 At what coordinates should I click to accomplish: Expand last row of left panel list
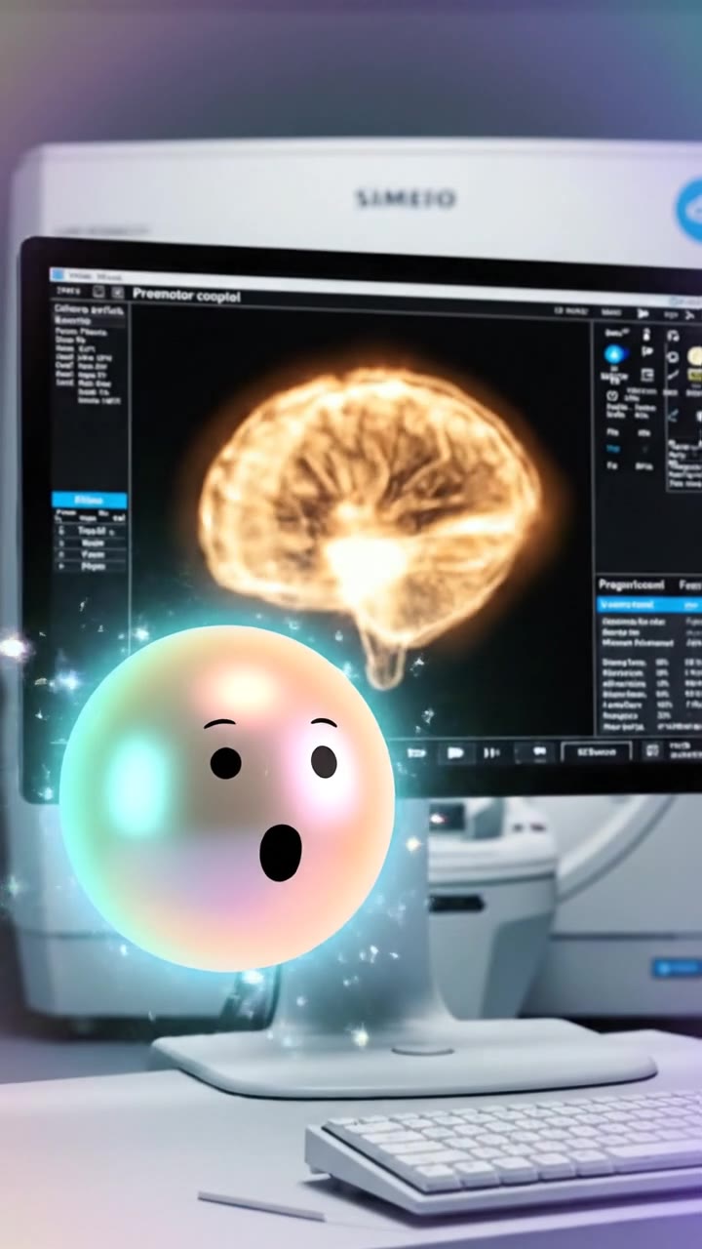click(x=89, y=565)
